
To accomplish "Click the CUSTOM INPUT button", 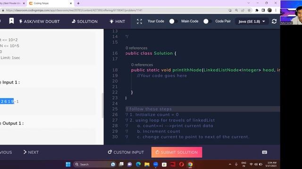I will coord(126,152).
